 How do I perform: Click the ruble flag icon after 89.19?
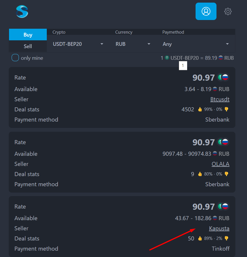221,58
